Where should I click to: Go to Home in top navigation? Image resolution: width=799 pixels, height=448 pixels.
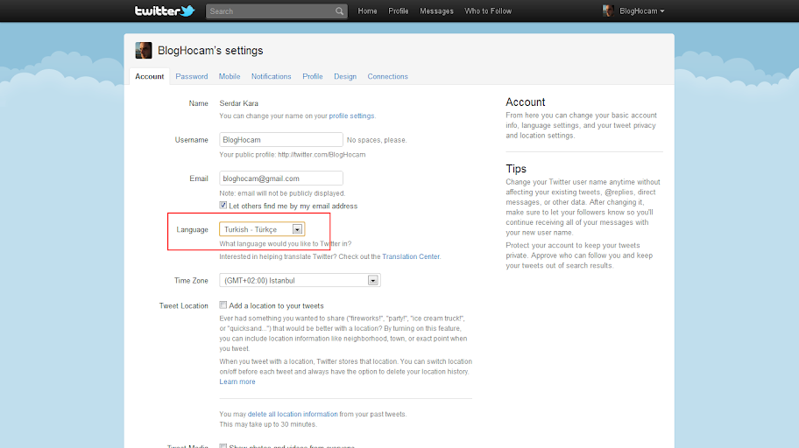click(367, 11)
